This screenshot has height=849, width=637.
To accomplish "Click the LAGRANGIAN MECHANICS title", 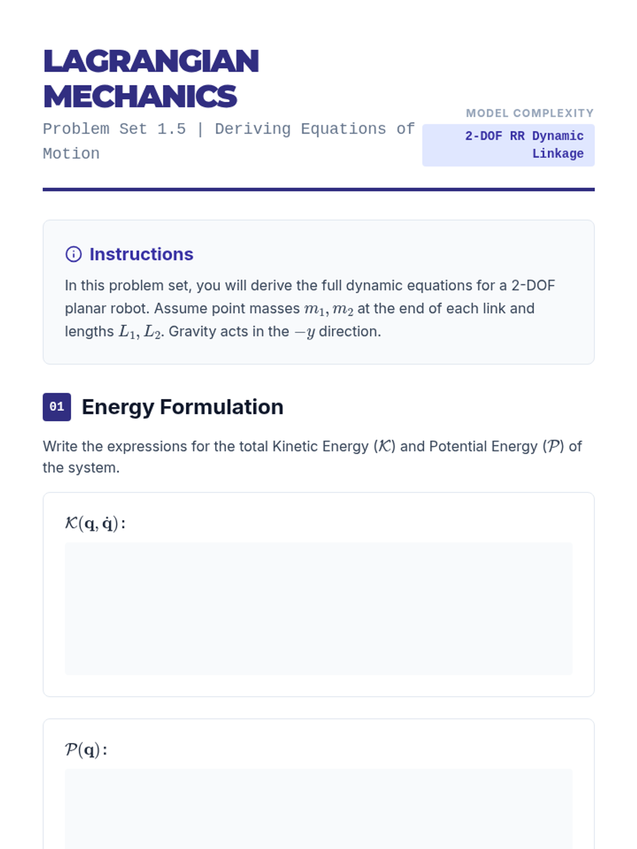I will pos(151,79).
